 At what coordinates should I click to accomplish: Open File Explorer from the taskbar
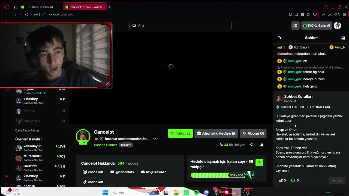tap(176, 192)
